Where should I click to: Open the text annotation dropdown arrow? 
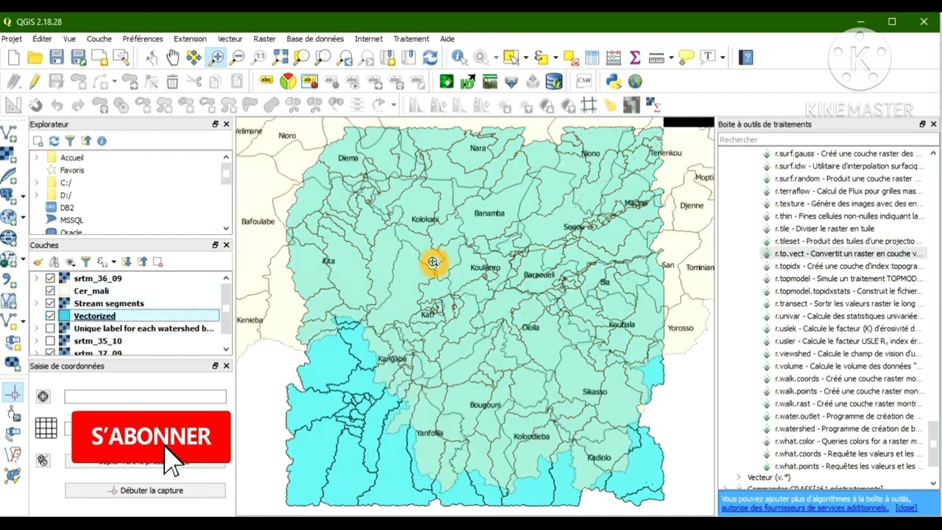point(723,57)
